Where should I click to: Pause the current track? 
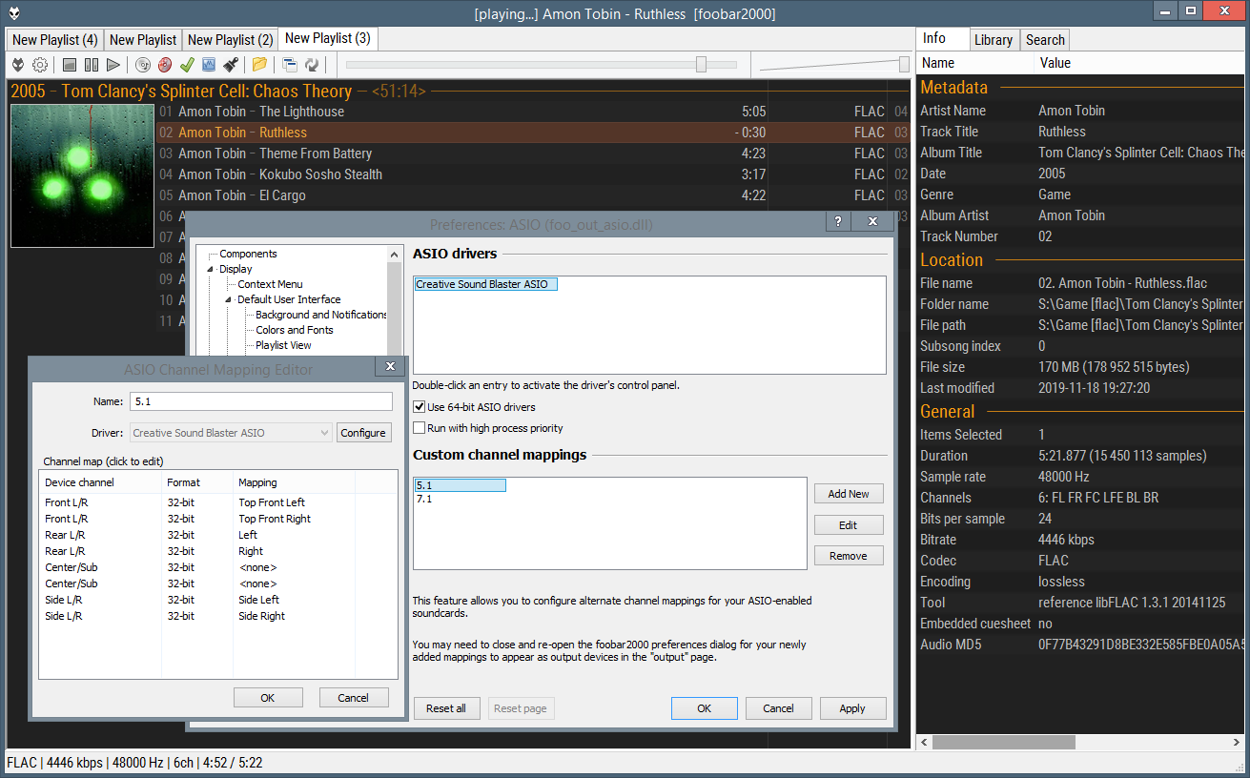[x=92, y=65]
